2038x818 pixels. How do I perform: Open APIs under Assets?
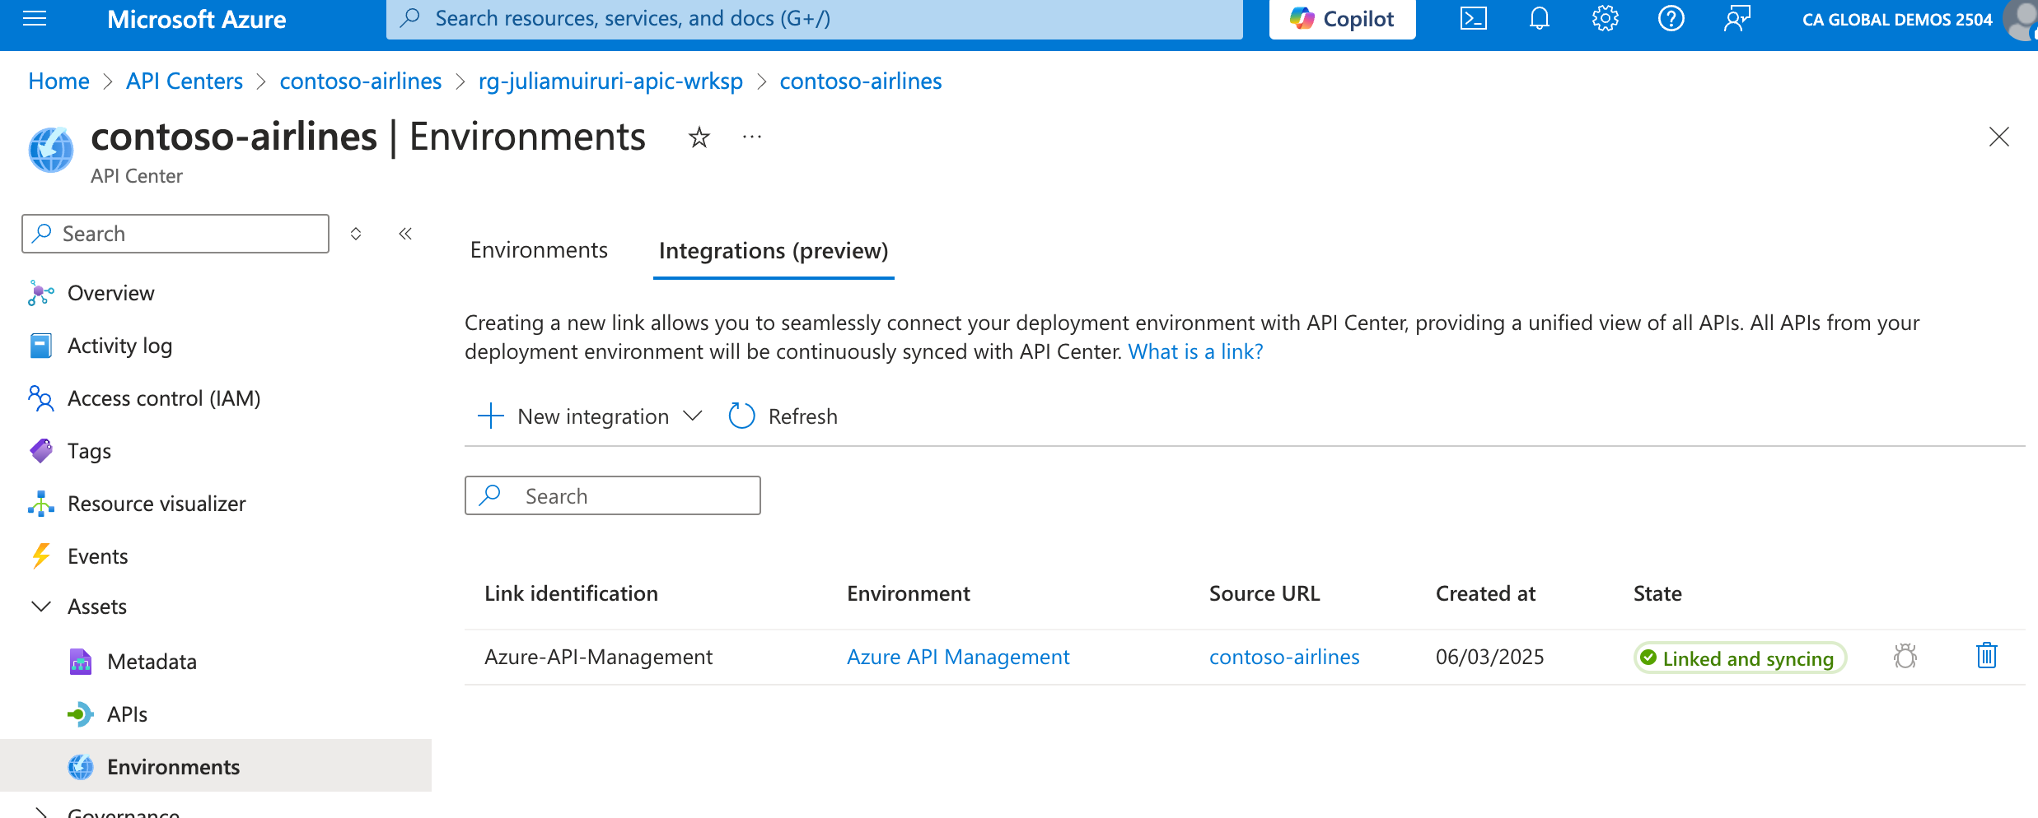click(127, 714)
